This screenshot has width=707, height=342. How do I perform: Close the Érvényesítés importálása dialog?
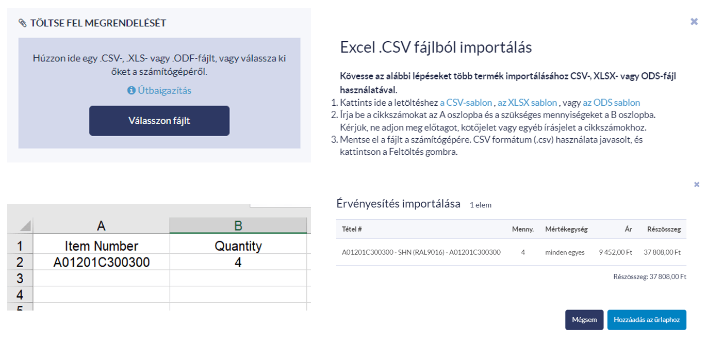click(x=697, y=184)
